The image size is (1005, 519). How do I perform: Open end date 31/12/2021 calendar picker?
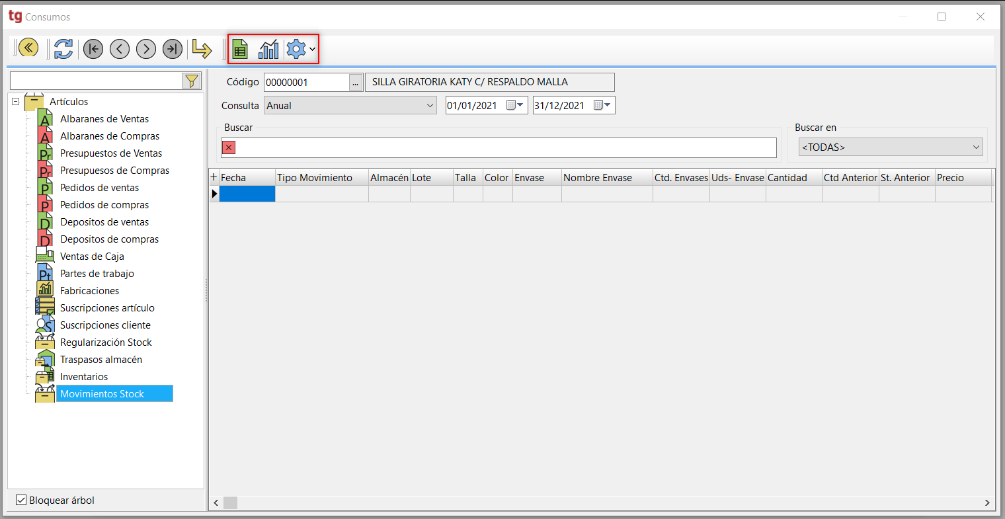[602, 105]
